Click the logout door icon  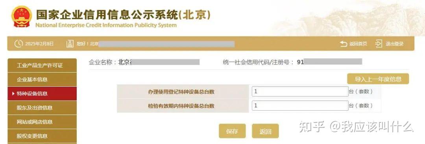[x=379, y=44]
